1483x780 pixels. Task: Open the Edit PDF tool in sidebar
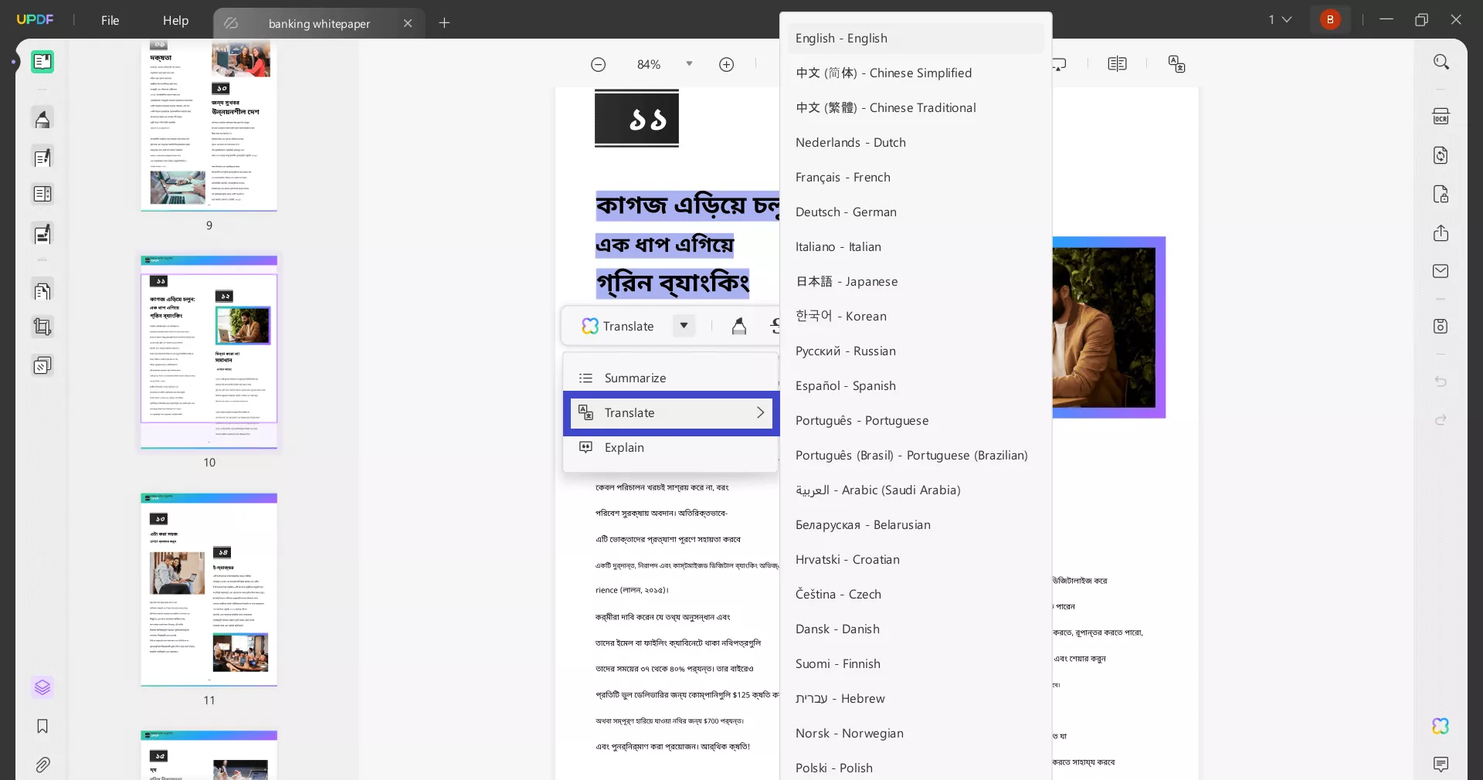coord(42,158)
